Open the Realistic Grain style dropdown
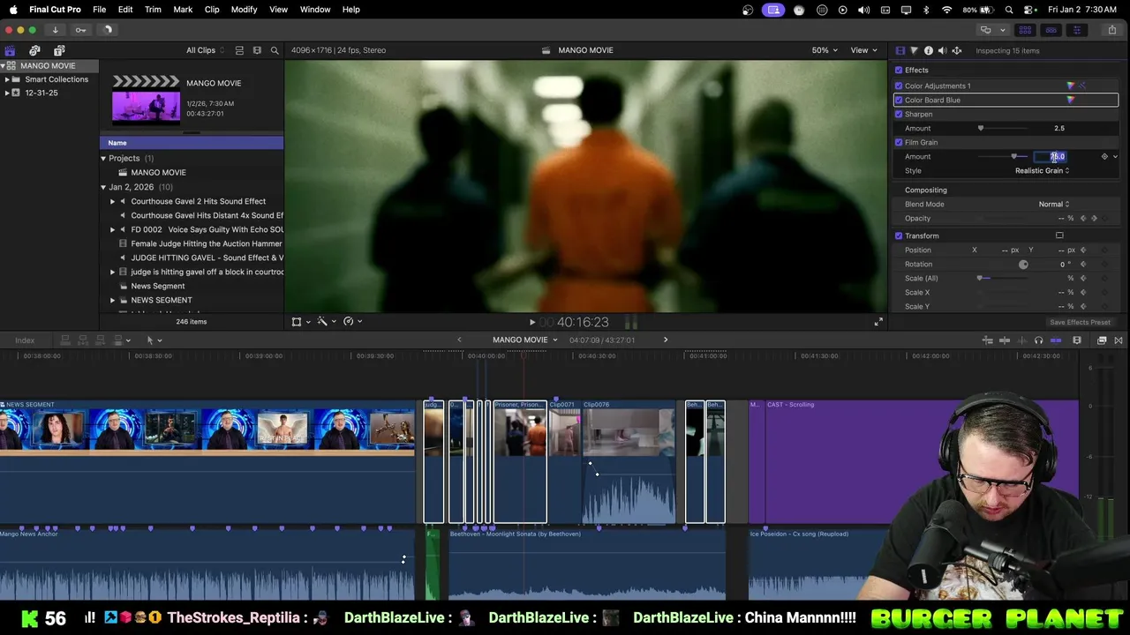Screen dimensions: 1130x635 tap(1042, 170)
